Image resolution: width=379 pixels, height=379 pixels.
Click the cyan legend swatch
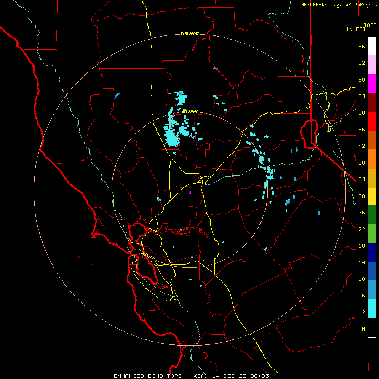click(372, 309)
